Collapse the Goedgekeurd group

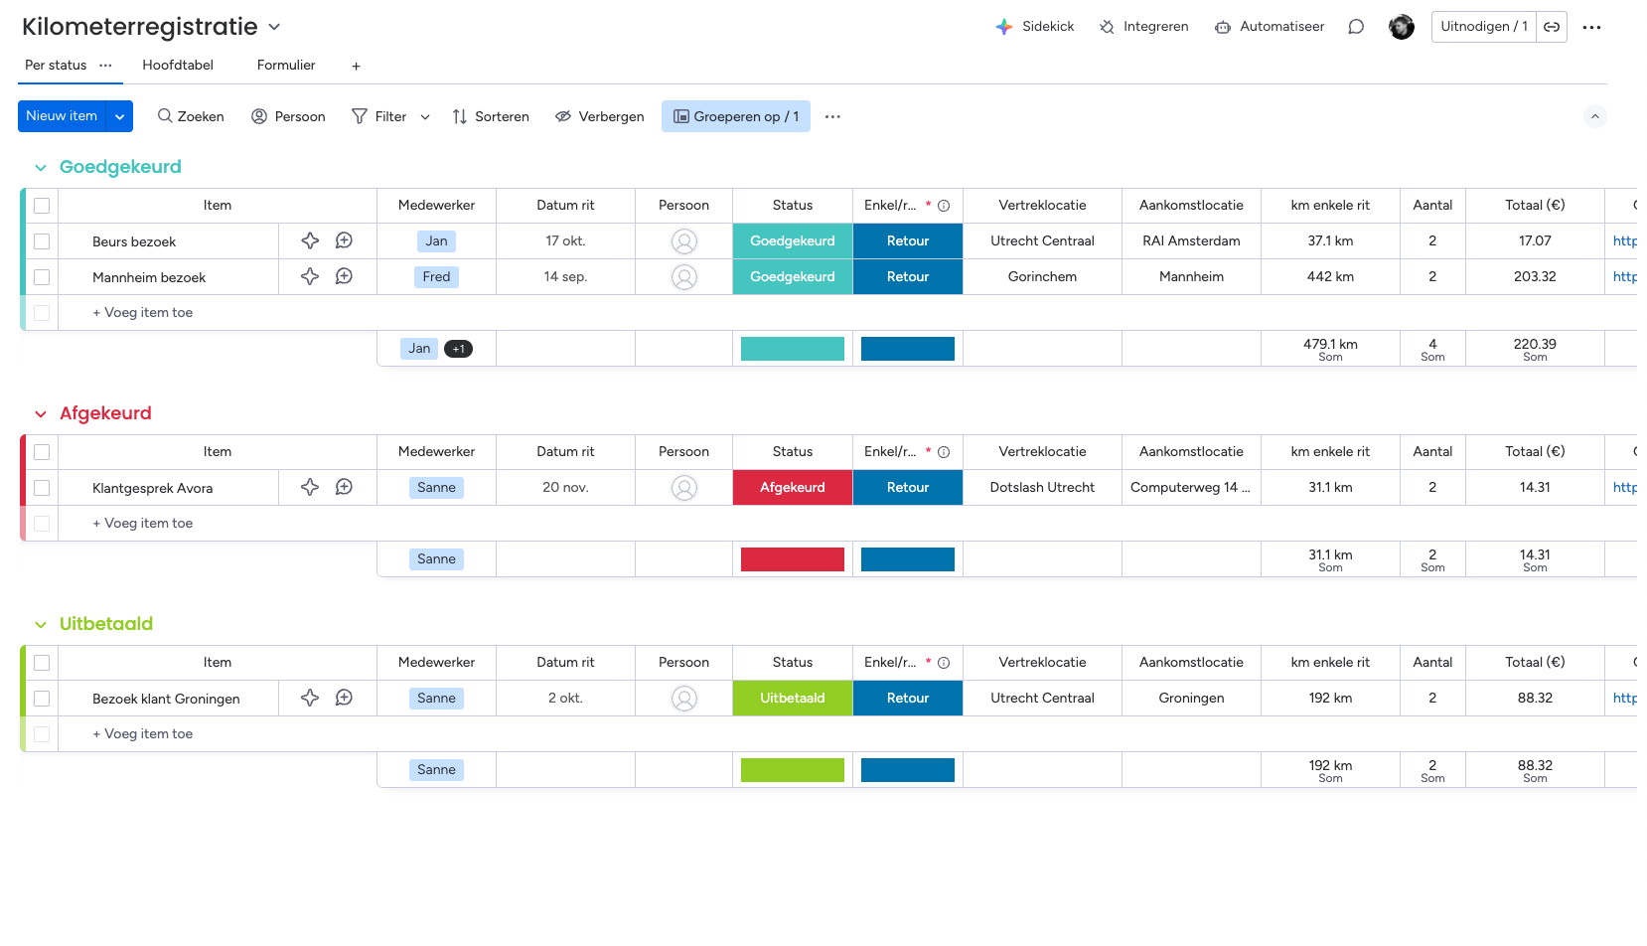tap(41, 168)
